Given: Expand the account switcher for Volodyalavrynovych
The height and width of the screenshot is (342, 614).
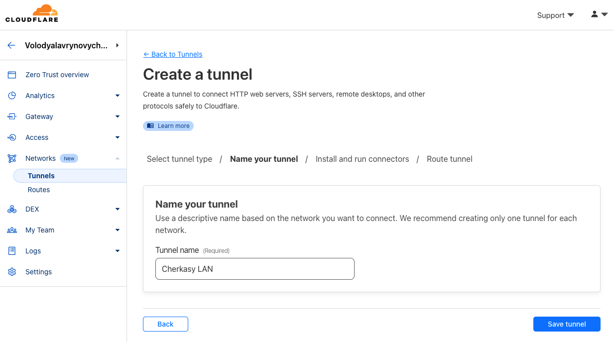Looking at the screenshot, I should (117, 45).
